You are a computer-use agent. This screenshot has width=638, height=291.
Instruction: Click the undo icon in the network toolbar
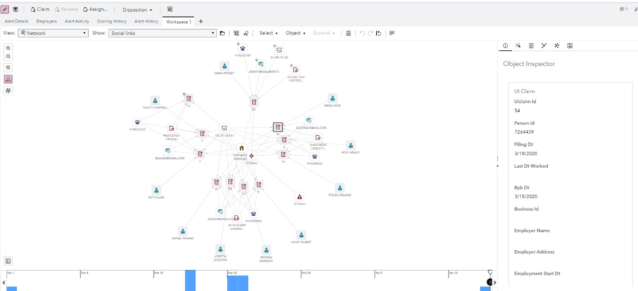click(x=362, y=33)
